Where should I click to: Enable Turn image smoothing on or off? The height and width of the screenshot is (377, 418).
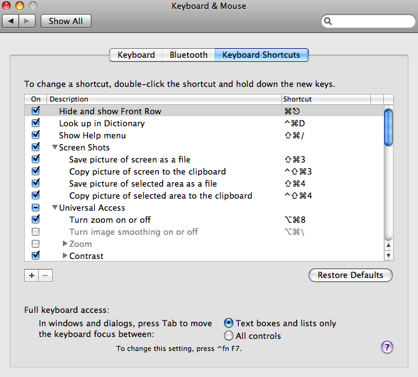point(36,232)
